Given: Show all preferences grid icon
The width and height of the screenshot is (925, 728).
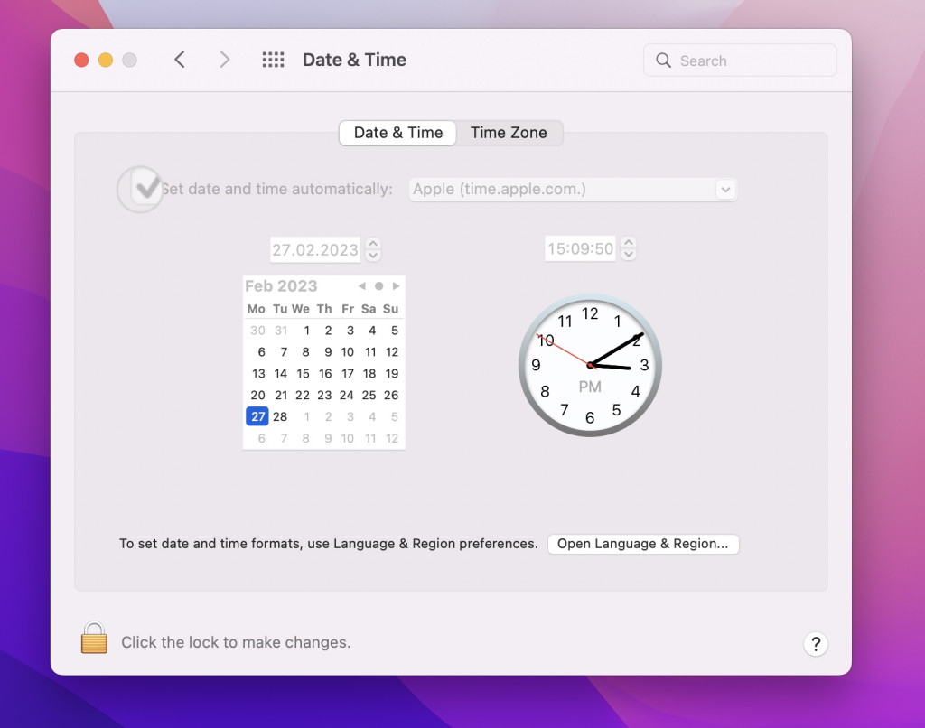Looking at the screenshot, I should pyautogui.click(x=273, y=60).
